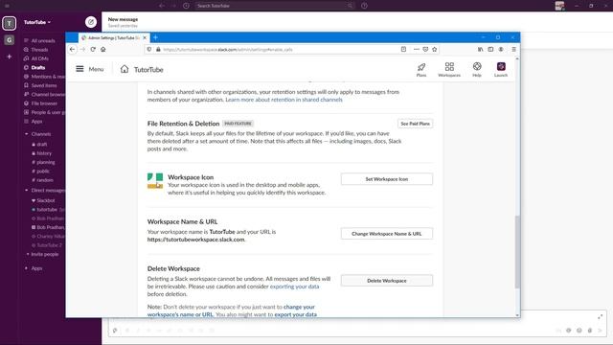Open Slack history clock icon
Image resolution: width=613 pixels, height=345 pixels.
186,6
